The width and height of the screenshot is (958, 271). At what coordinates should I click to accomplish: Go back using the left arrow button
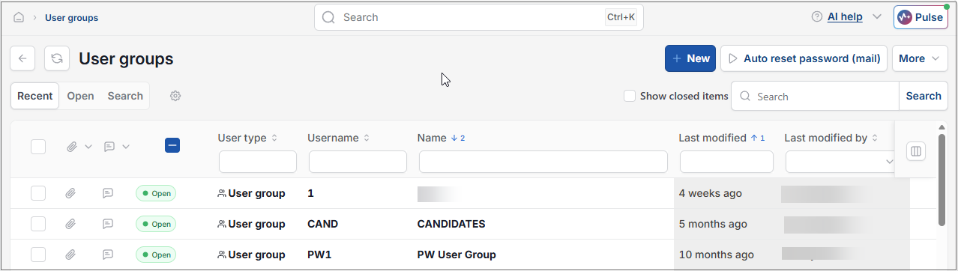click(22, 58)
